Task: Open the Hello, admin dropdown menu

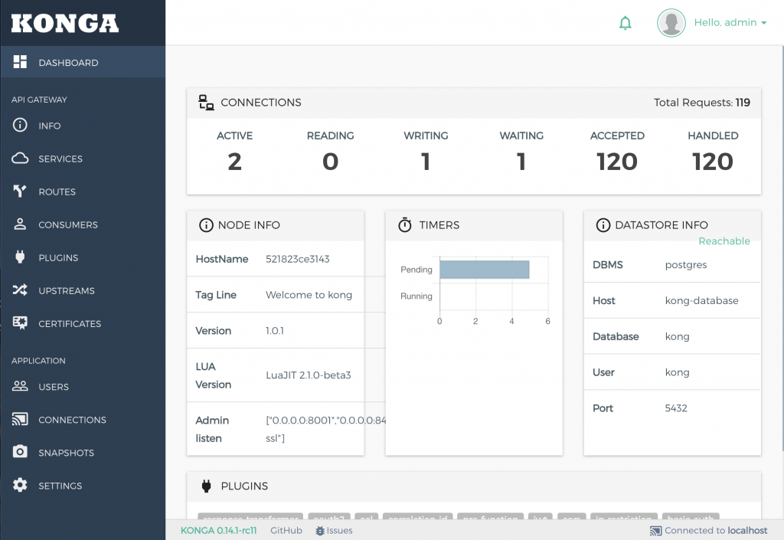Action: click(x=730, y=22)
